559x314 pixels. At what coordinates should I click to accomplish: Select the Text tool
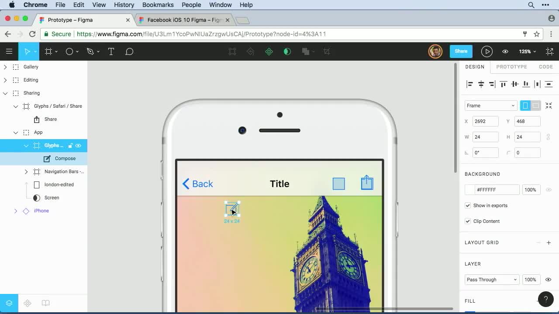(111, 51)
